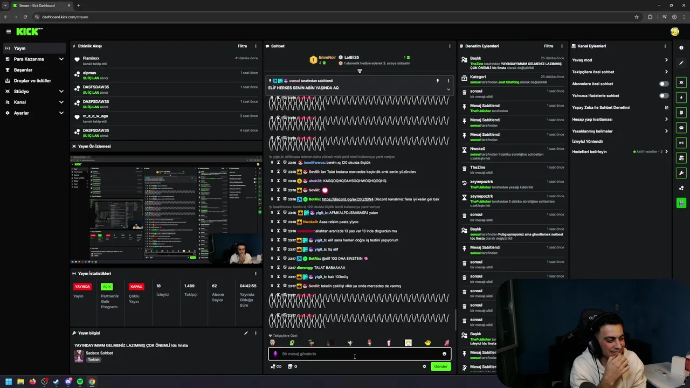
Task: Toggle the channel actions widget icon
Action: 681,158
